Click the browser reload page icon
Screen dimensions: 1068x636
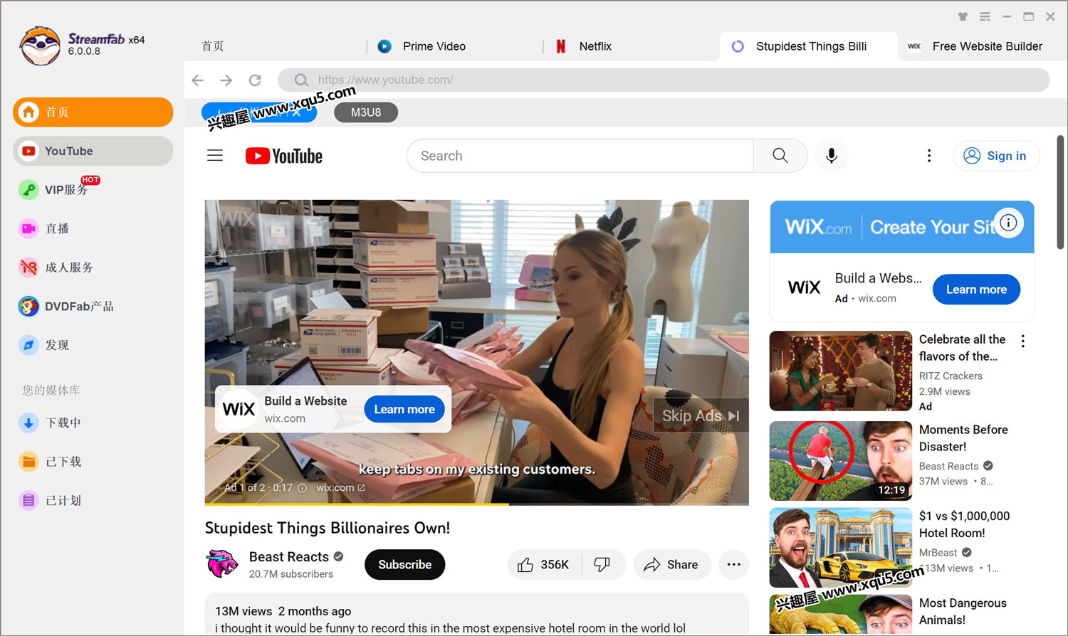tap(255, 80)
